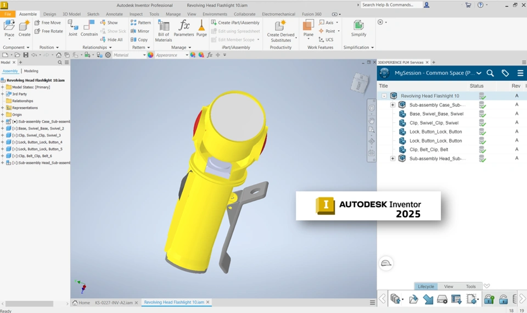This screenshot has width=527, height=313.
Task: Open the 3D Model ribbon tab
Action: click(71, 14)
